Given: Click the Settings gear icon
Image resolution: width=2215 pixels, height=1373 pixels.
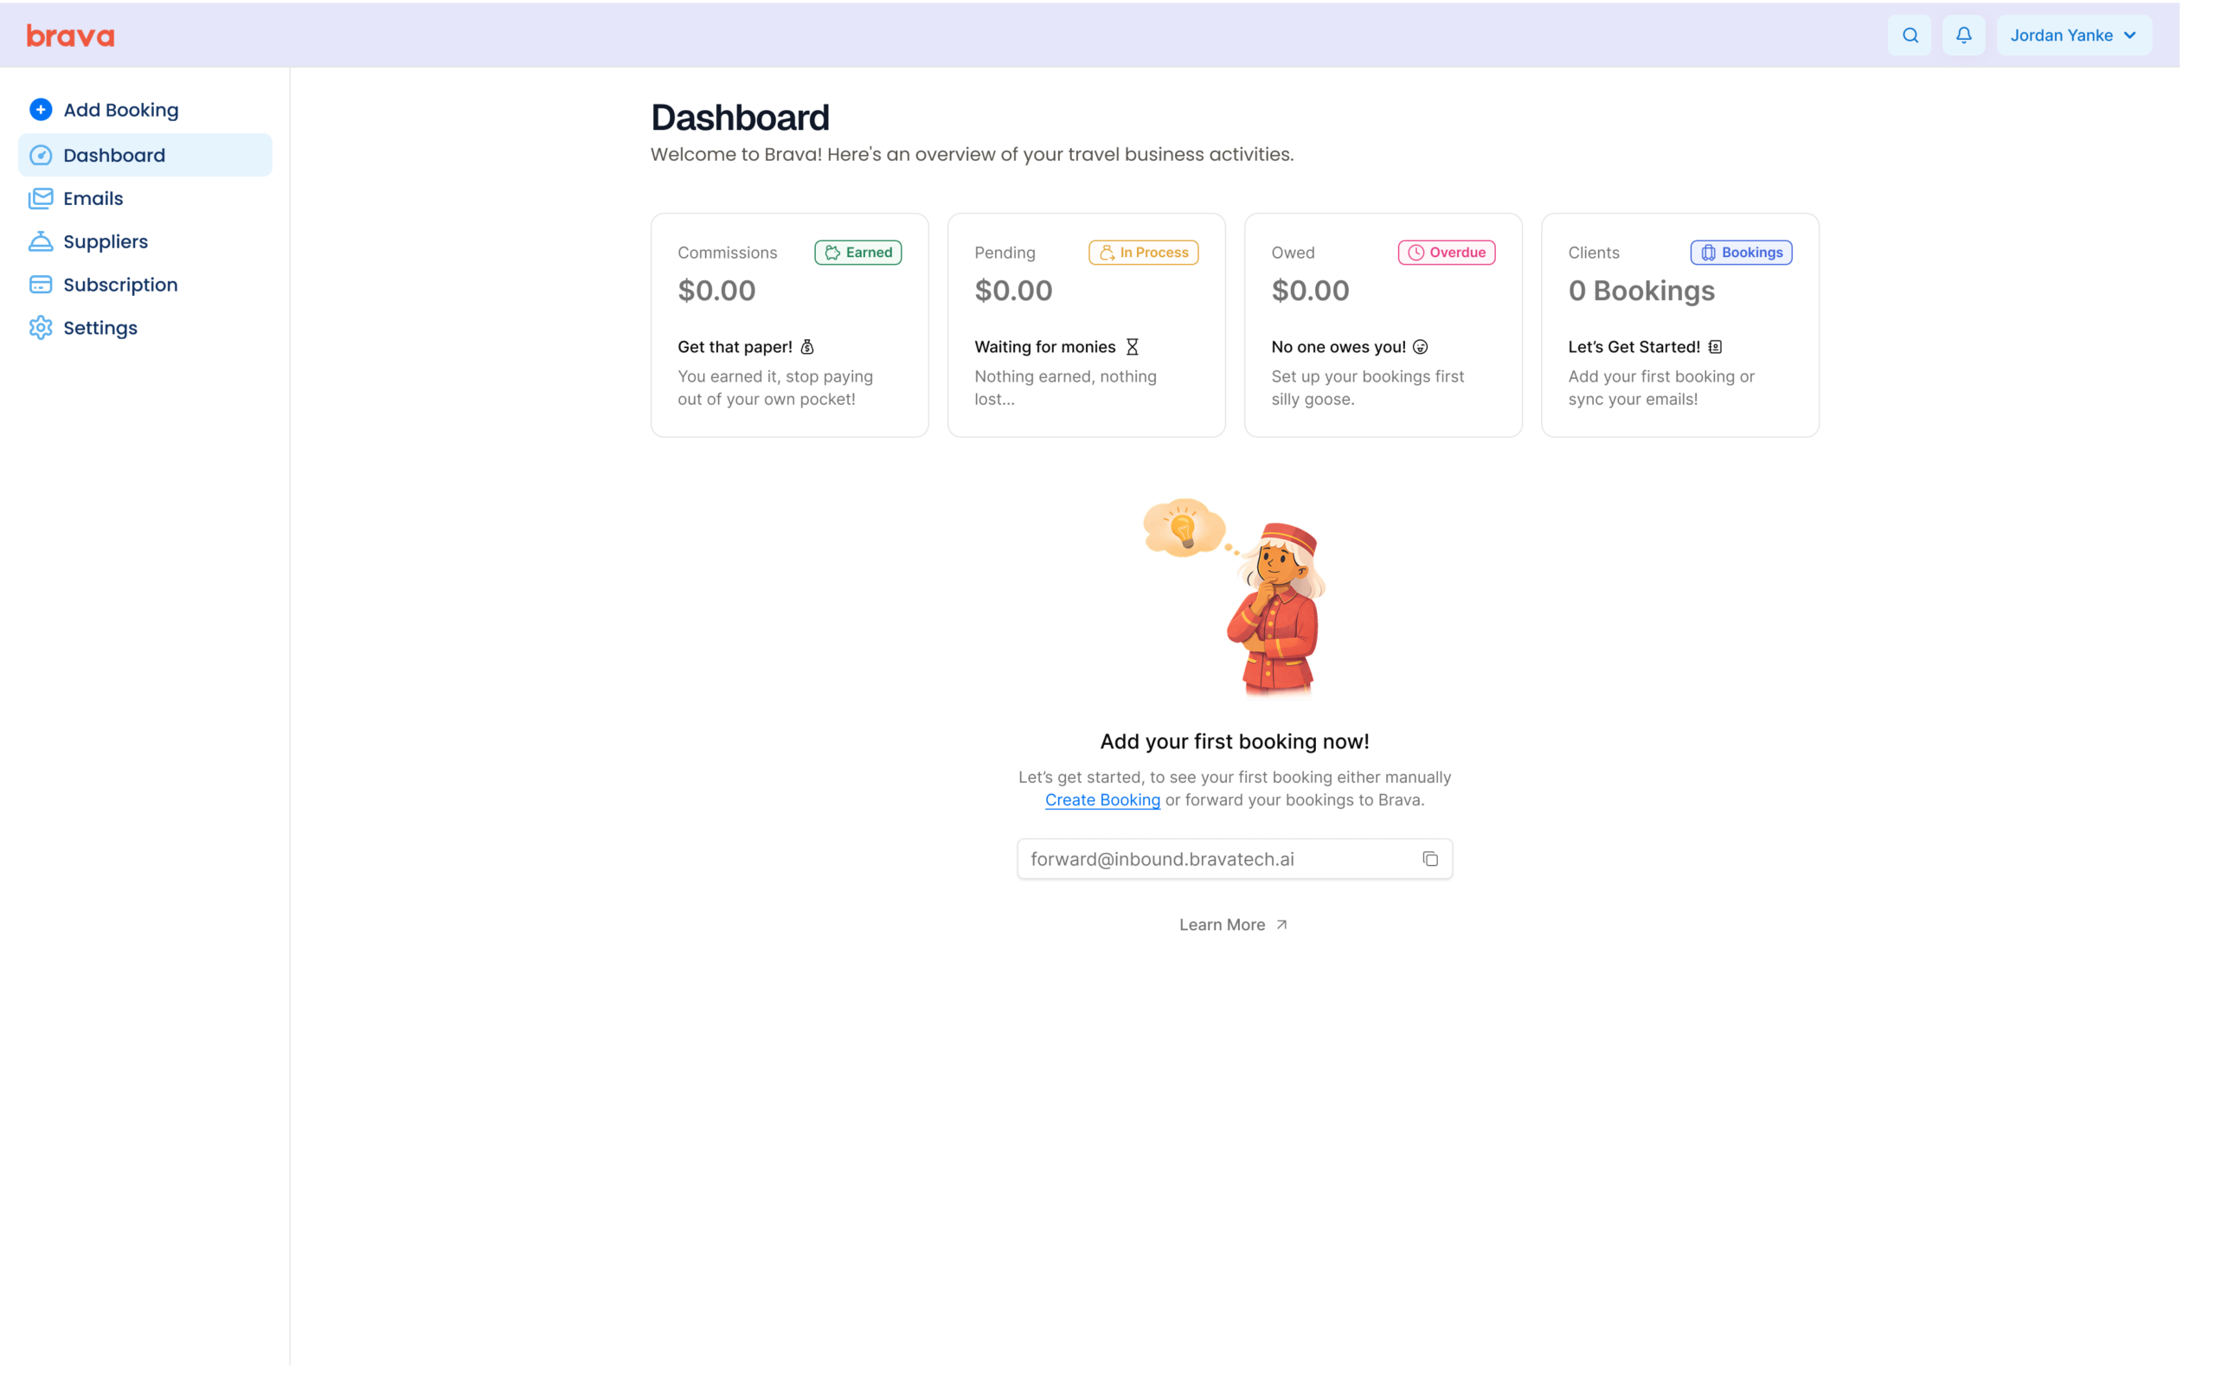Looking at the screenshot, I should pos(40,328).
